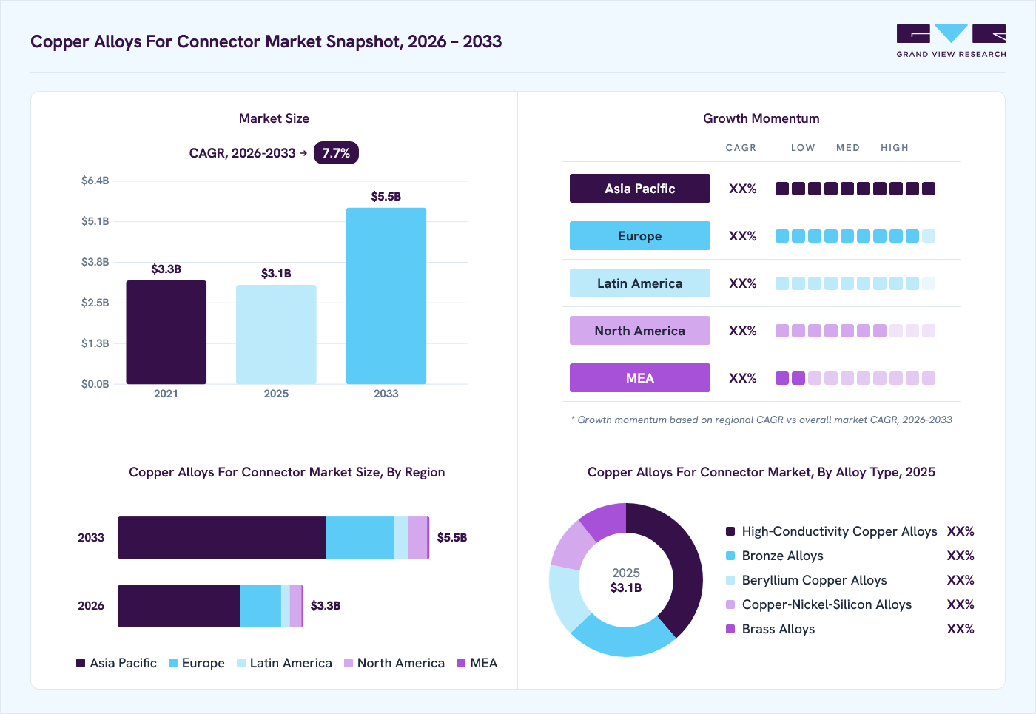1036x714 pixels.
Task: Click the 'By Alloy Type, 2025' chart title
Action: coord(761,472)
